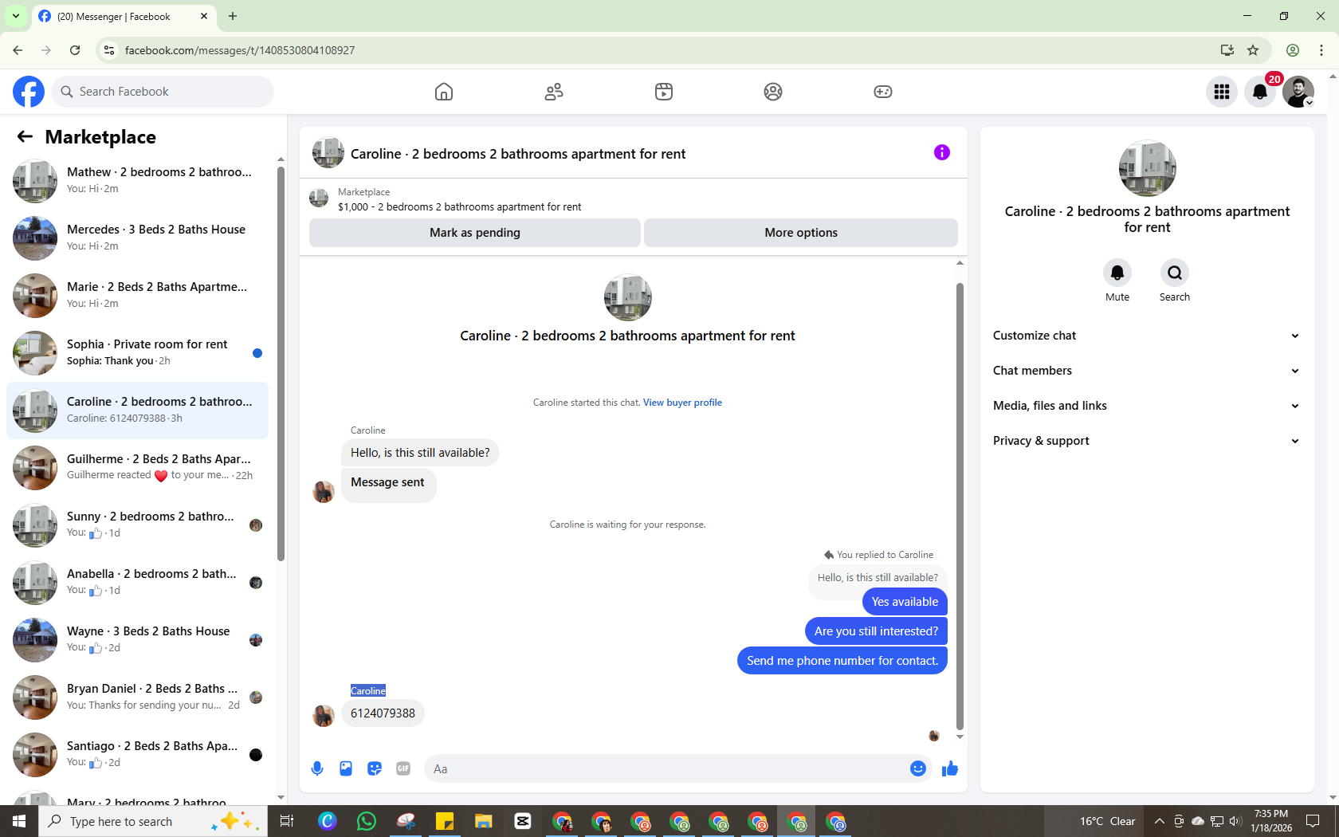Open View buyer profile link
This screenshot has width=1339, height=837.
[x=682, y=403]
